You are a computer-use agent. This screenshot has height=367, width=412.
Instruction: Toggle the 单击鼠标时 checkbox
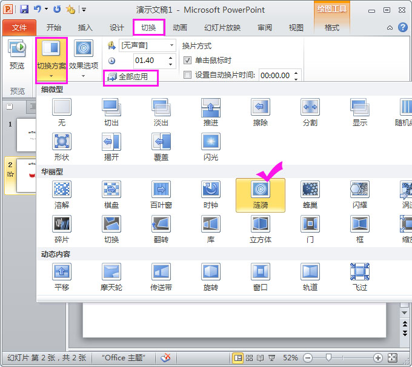click(x=187, y=61)
